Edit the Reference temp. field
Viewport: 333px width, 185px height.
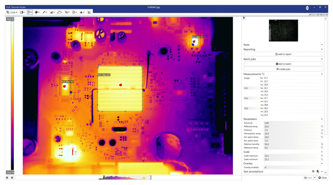[x=292, y=148]
